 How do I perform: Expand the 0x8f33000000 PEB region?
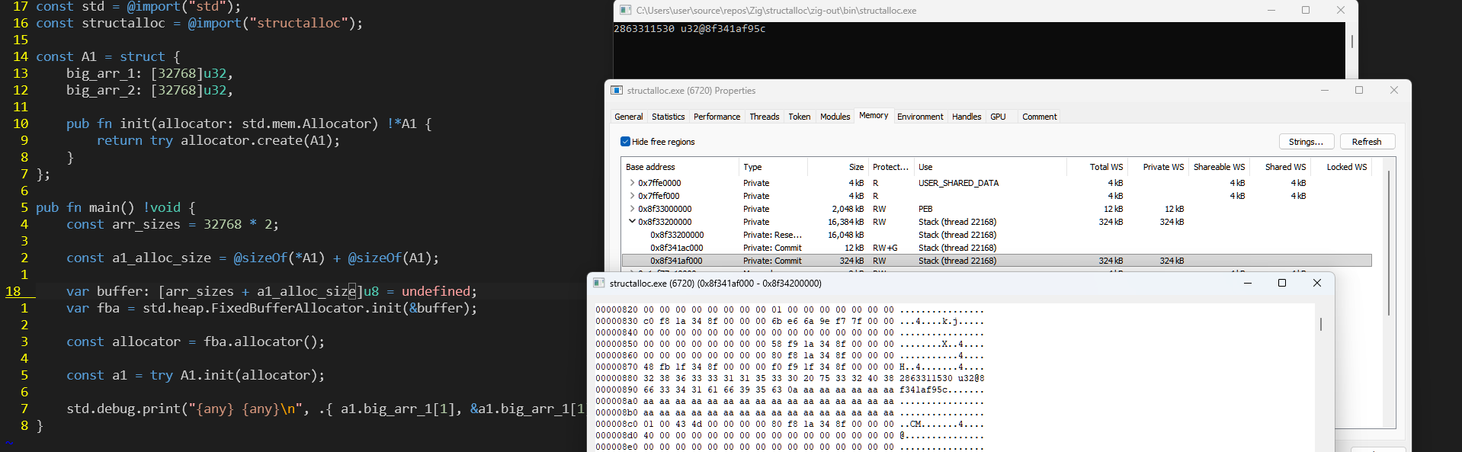point(632,209)
